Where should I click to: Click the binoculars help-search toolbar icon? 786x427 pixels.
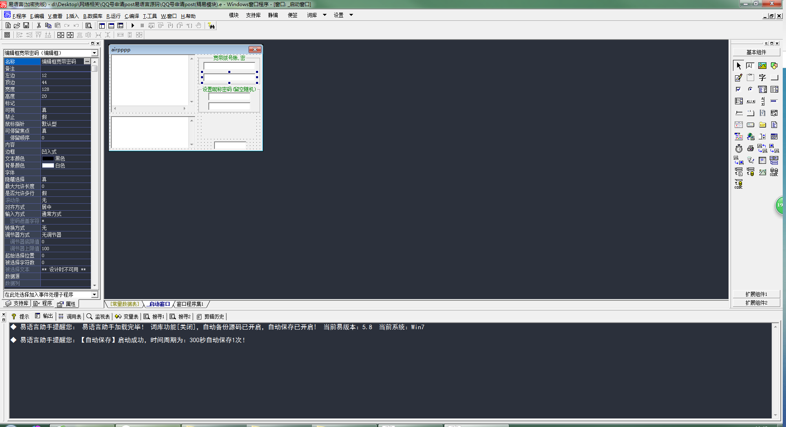211,26
